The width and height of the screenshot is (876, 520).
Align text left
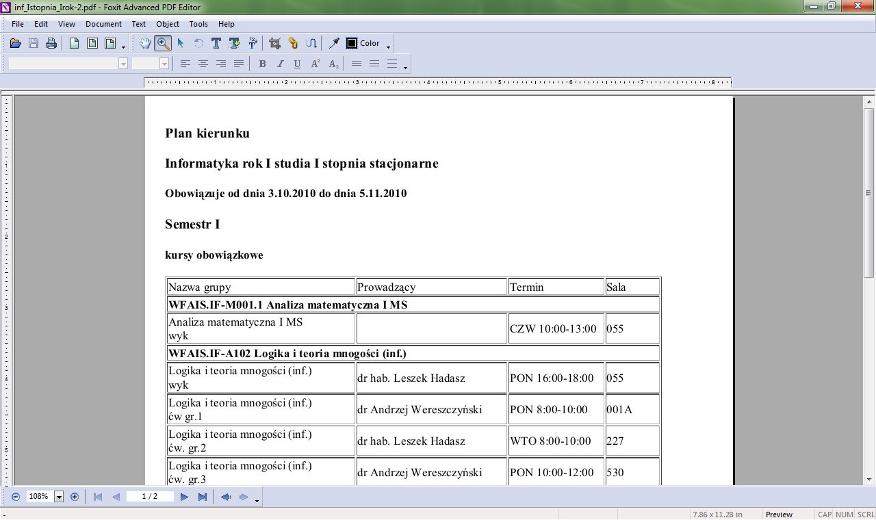point(185,64)
